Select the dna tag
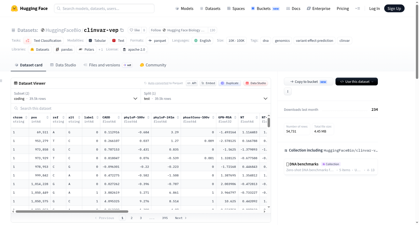 (x=266, y=41)
